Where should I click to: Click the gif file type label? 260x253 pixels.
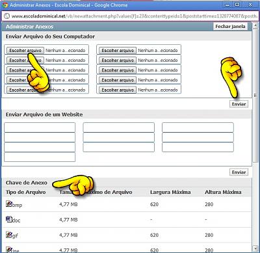[x=15, y=236]
